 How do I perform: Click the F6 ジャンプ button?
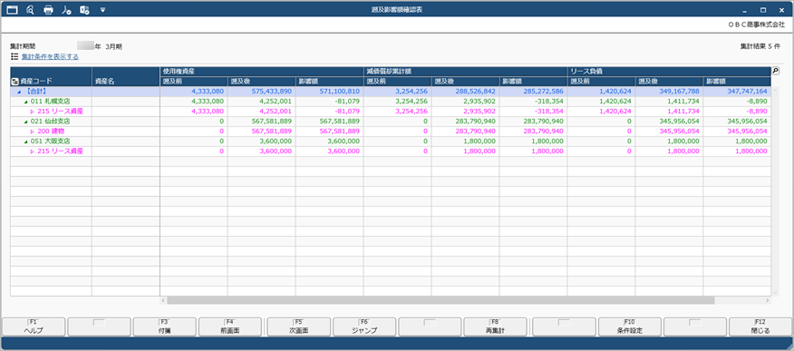pyautogui.click(x=364, y=327)
